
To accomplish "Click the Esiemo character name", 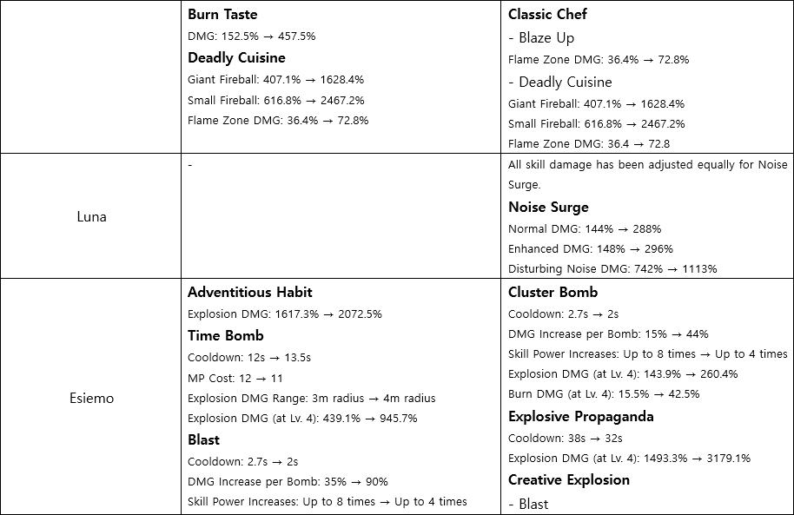I will tap(91, 399).
